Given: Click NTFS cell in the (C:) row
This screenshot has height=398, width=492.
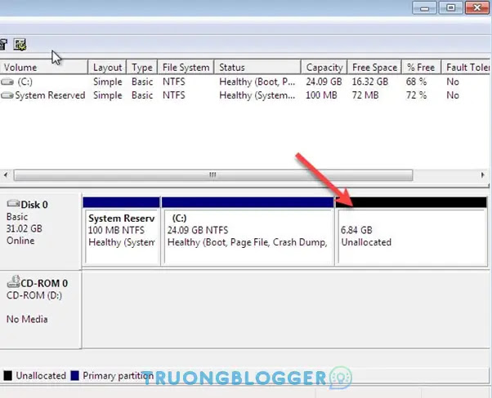Looking at the screenshot, I should coord(174,82).
